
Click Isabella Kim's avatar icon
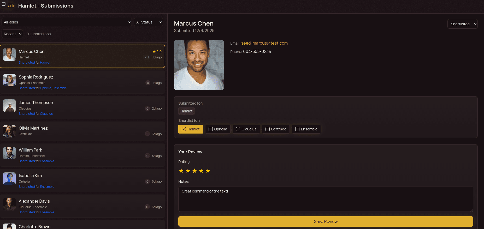coord(9,179)
